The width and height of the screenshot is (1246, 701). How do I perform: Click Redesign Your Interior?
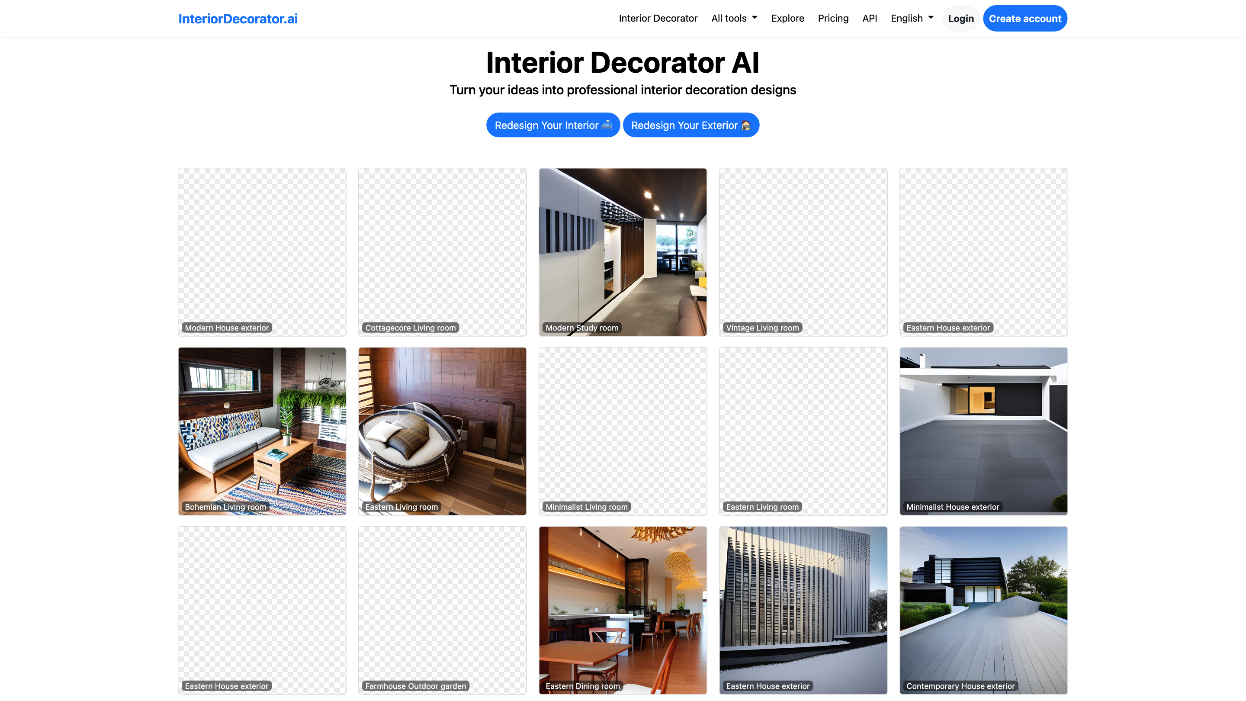553,125
